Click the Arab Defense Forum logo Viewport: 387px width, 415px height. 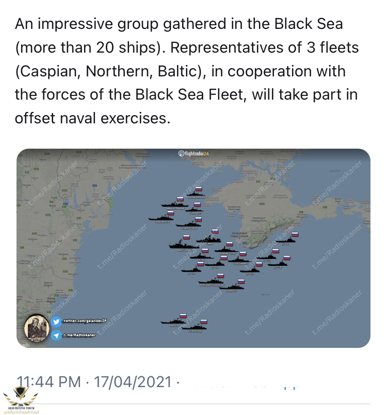pos(22,401)
